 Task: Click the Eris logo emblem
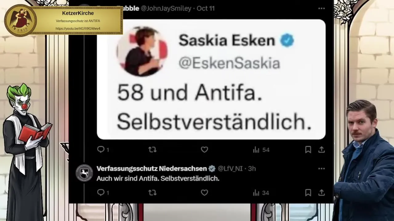click(x=20, y=21)
